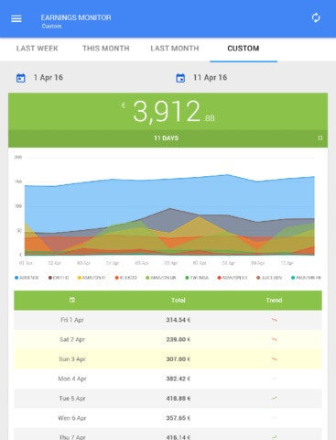Image resolution: width=336 pixels, height=440 pixels.
Task: Click the 06 Apr label on chart axis
Action: (171, 263)
